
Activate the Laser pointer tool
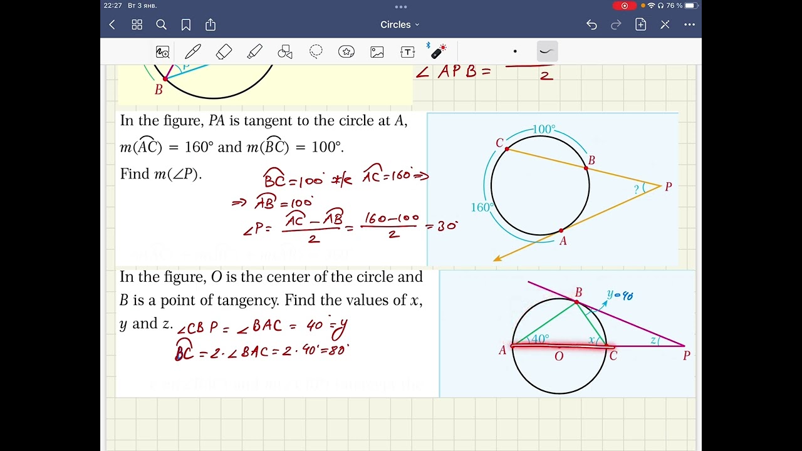(x=438, y=51)
